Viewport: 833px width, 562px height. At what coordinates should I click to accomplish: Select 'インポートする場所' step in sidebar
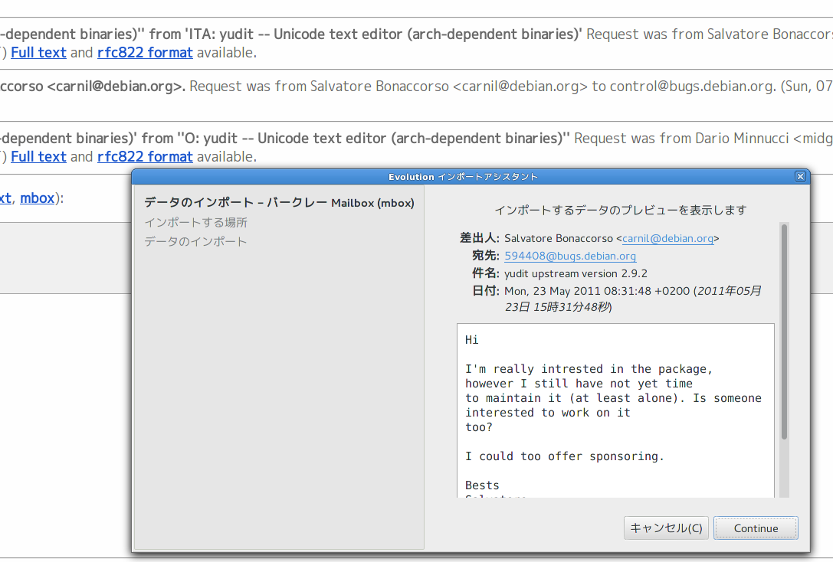196,222
